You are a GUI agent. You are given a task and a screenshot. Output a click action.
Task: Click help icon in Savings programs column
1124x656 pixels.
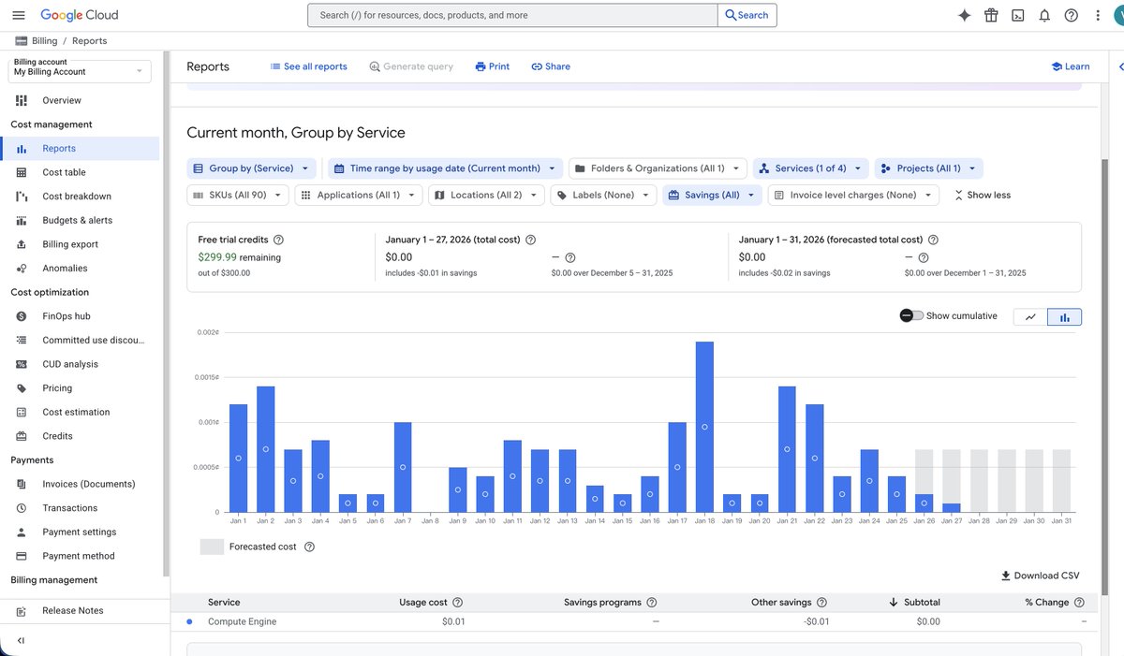(x=652, y=603)
